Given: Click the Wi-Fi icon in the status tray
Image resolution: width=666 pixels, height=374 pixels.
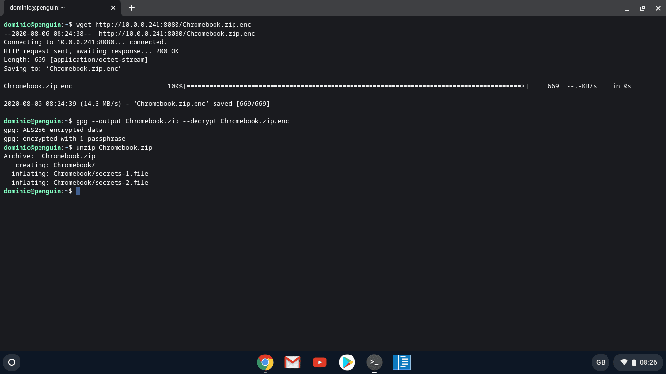Looking at the screenshot, I should point(625,362).
